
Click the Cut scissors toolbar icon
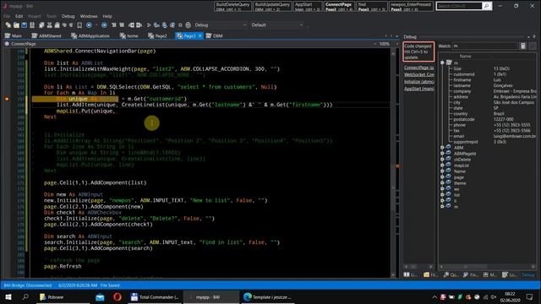click(x=49, y=25)
